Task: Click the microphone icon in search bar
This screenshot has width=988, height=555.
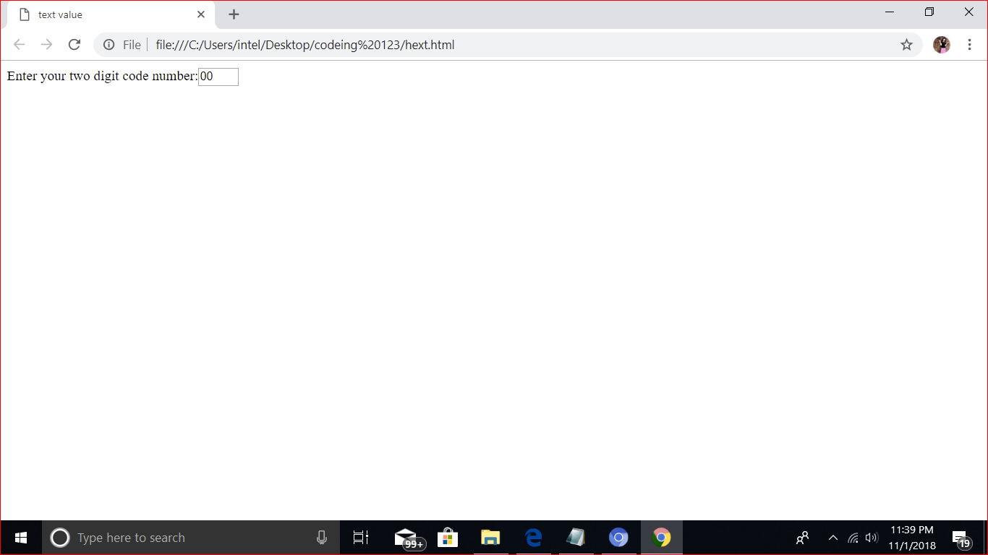Action: [321, 538]
